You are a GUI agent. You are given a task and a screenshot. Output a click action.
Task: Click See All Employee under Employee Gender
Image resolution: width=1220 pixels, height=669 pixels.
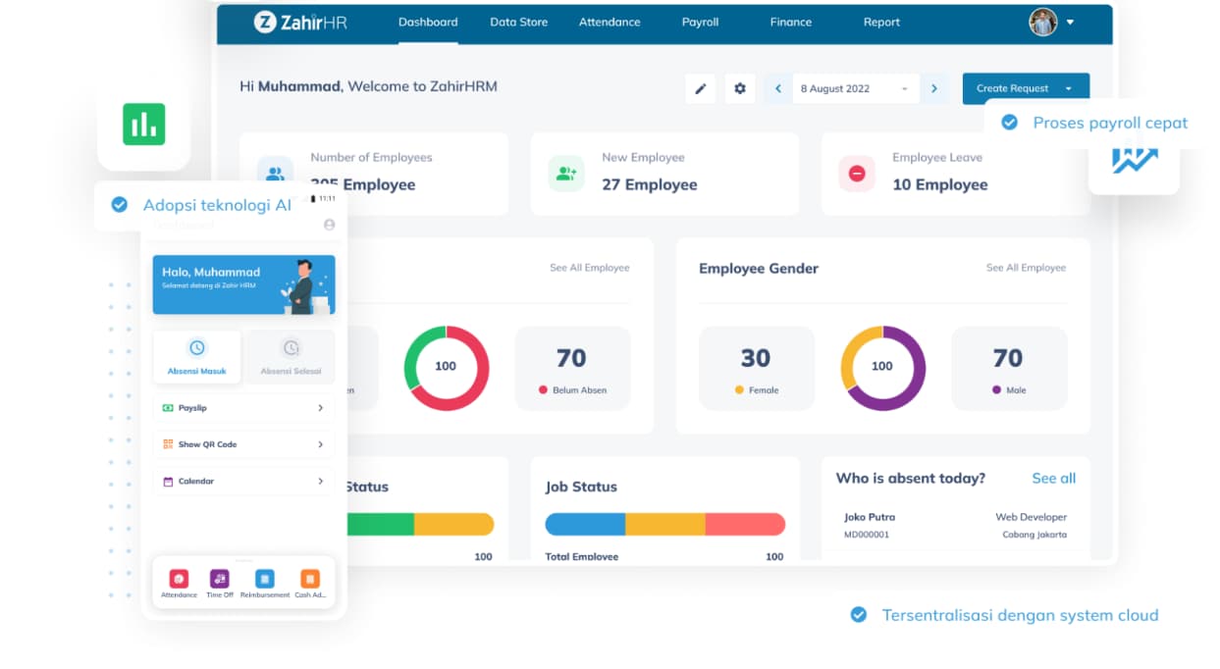1026,268
